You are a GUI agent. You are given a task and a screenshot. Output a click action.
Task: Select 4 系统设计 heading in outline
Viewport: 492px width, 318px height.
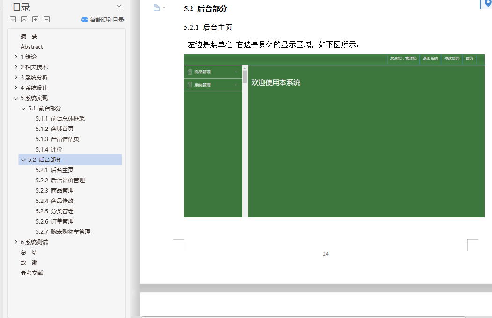[34, 88]
